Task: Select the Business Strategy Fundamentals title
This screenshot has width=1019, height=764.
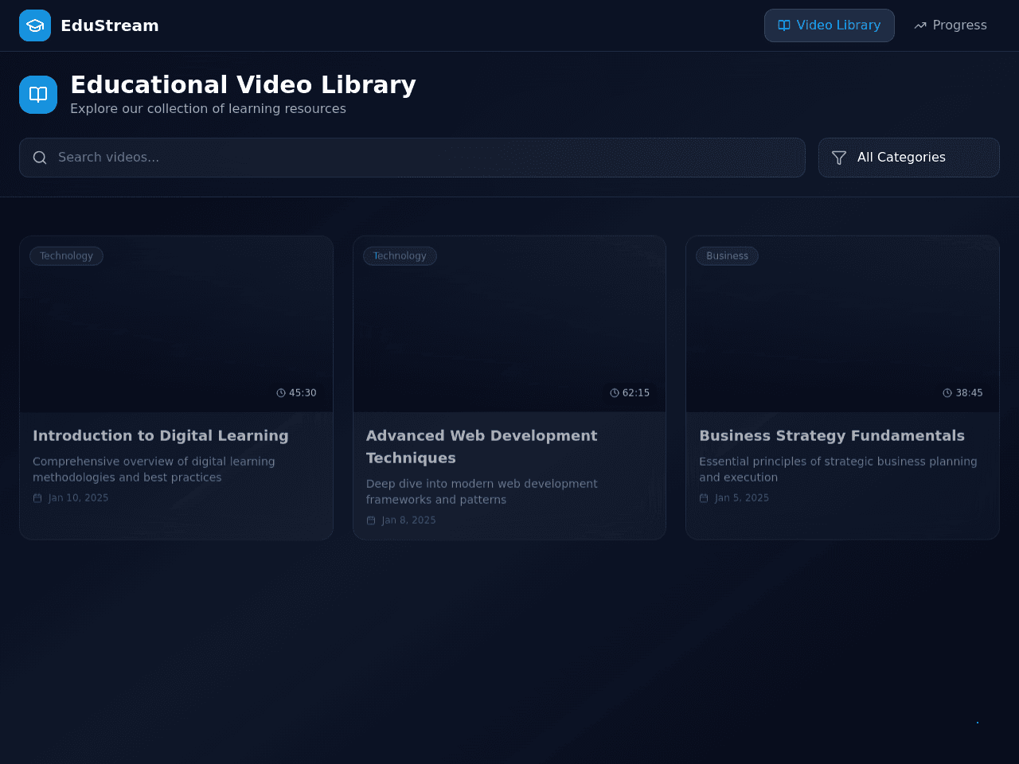Action: point(832,435)
